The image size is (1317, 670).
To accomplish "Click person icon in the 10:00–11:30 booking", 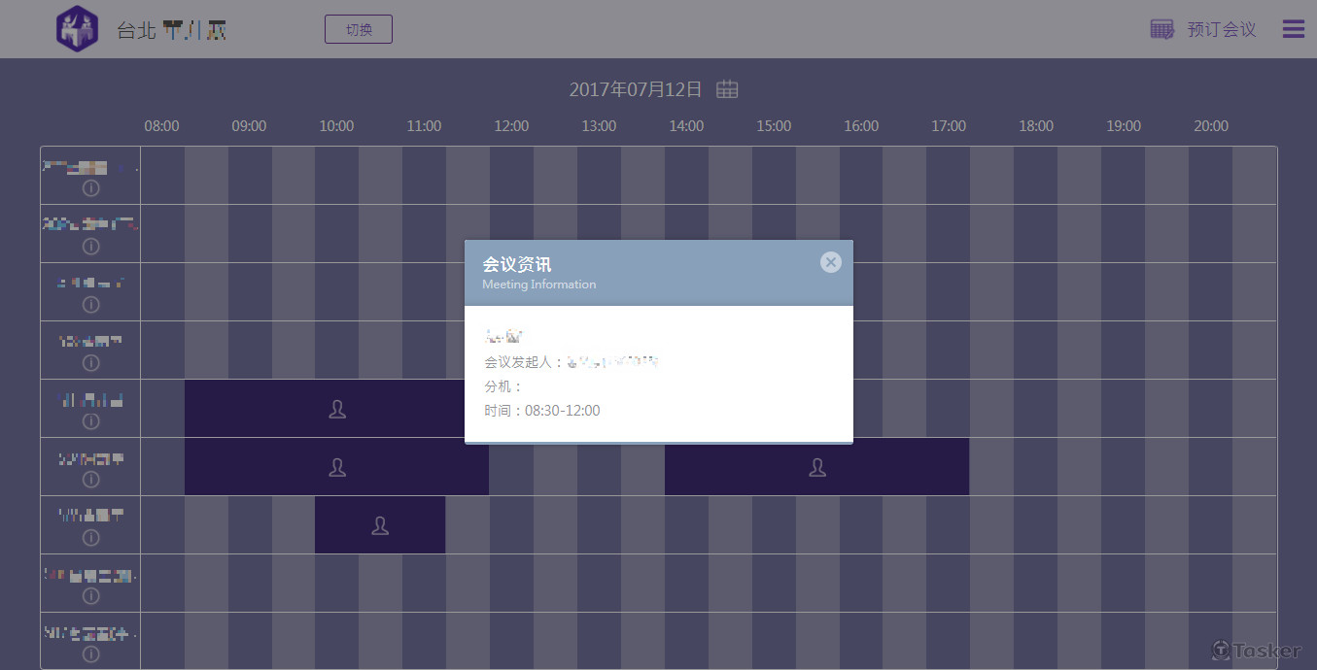I will pyautogui.click(x=380, y=525).
